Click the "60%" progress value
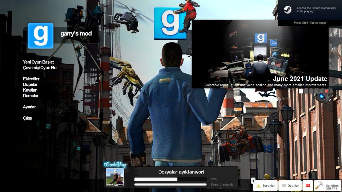The image size is (342, 192). pos(214,179)
